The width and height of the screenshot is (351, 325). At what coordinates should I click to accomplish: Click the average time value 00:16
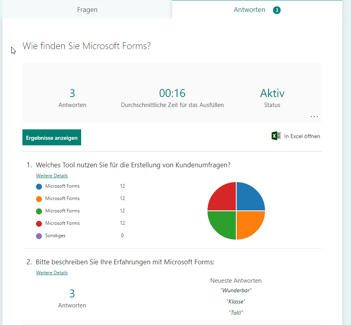(172, 93)
